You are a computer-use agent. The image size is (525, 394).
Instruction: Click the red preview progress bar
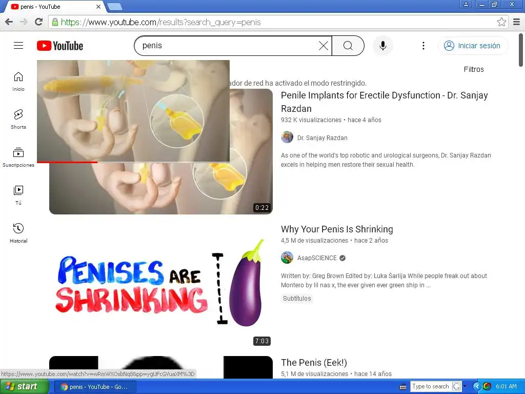(x=67, y=162)
